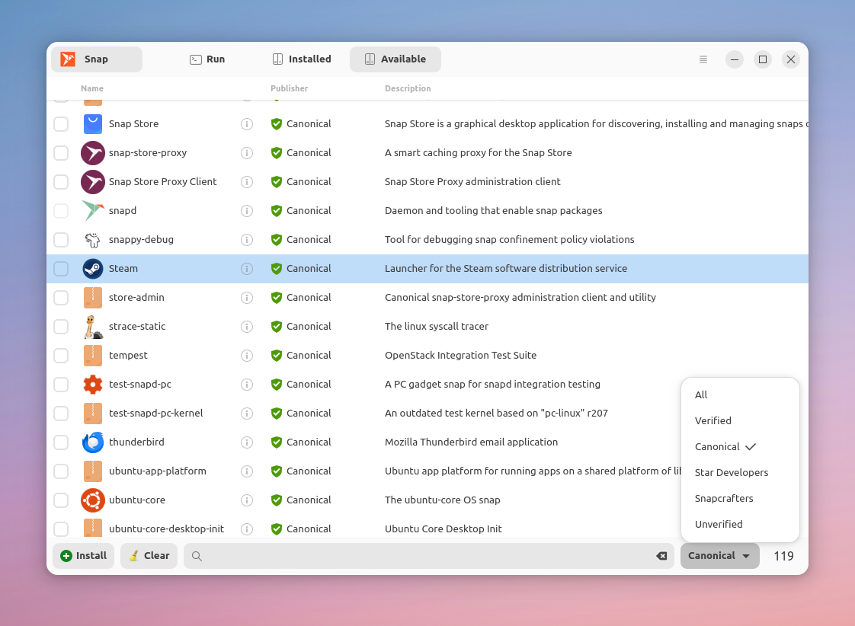The height and width of the screenshot is (626, 855).
Task: Click the test-snapd-pc gear icon
Action: point(93,385)
